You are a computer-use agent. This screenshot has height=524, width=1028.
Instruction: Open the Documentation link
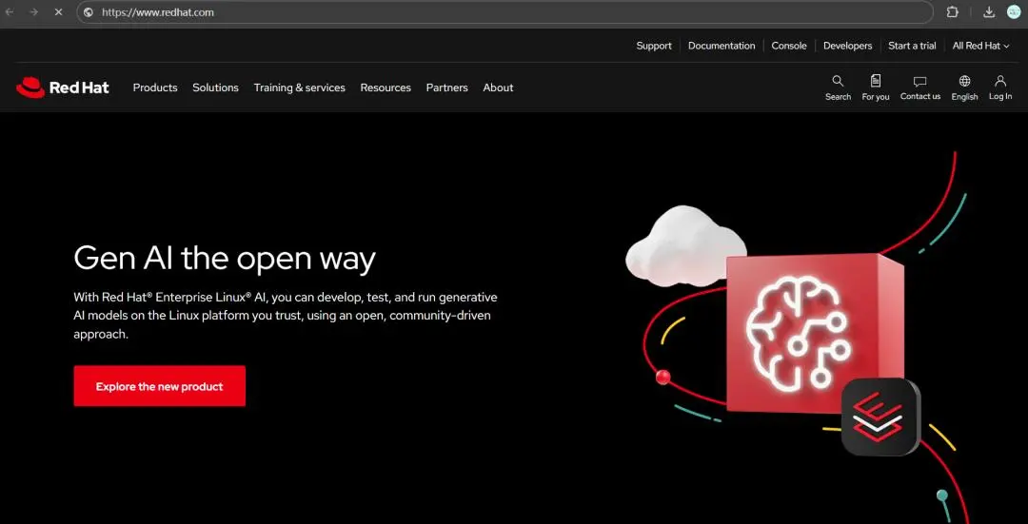point(722,46)
